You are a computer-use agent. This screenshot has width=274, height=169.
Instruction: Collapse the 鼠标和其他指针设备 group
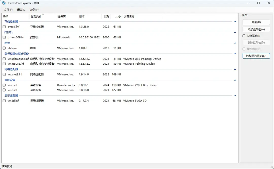[x=235, y=54]
